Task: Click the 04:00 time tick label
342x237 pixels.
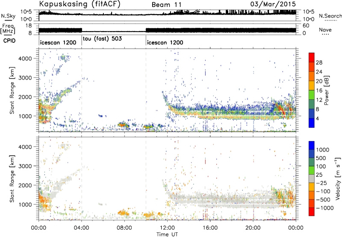Action: [x=82, y=228]
